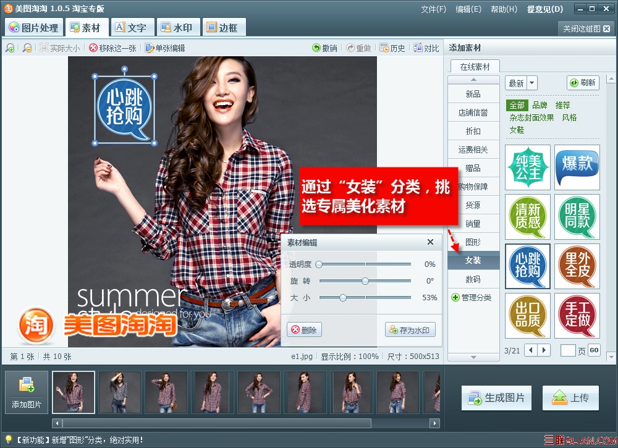Viewport: 618px width, 448px height.
Task: Add the 清新质感 green sticker
Action: point(528,217)
